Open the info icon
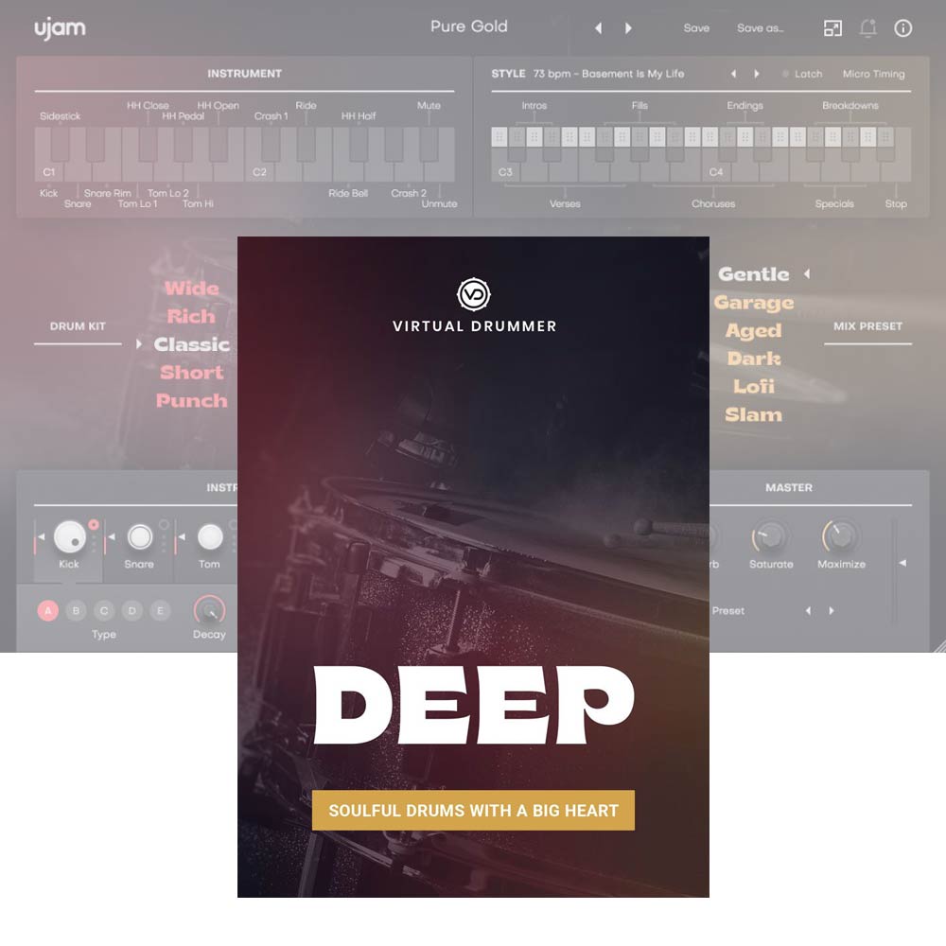This screenshot has width=946, height=946. [903, 28]
